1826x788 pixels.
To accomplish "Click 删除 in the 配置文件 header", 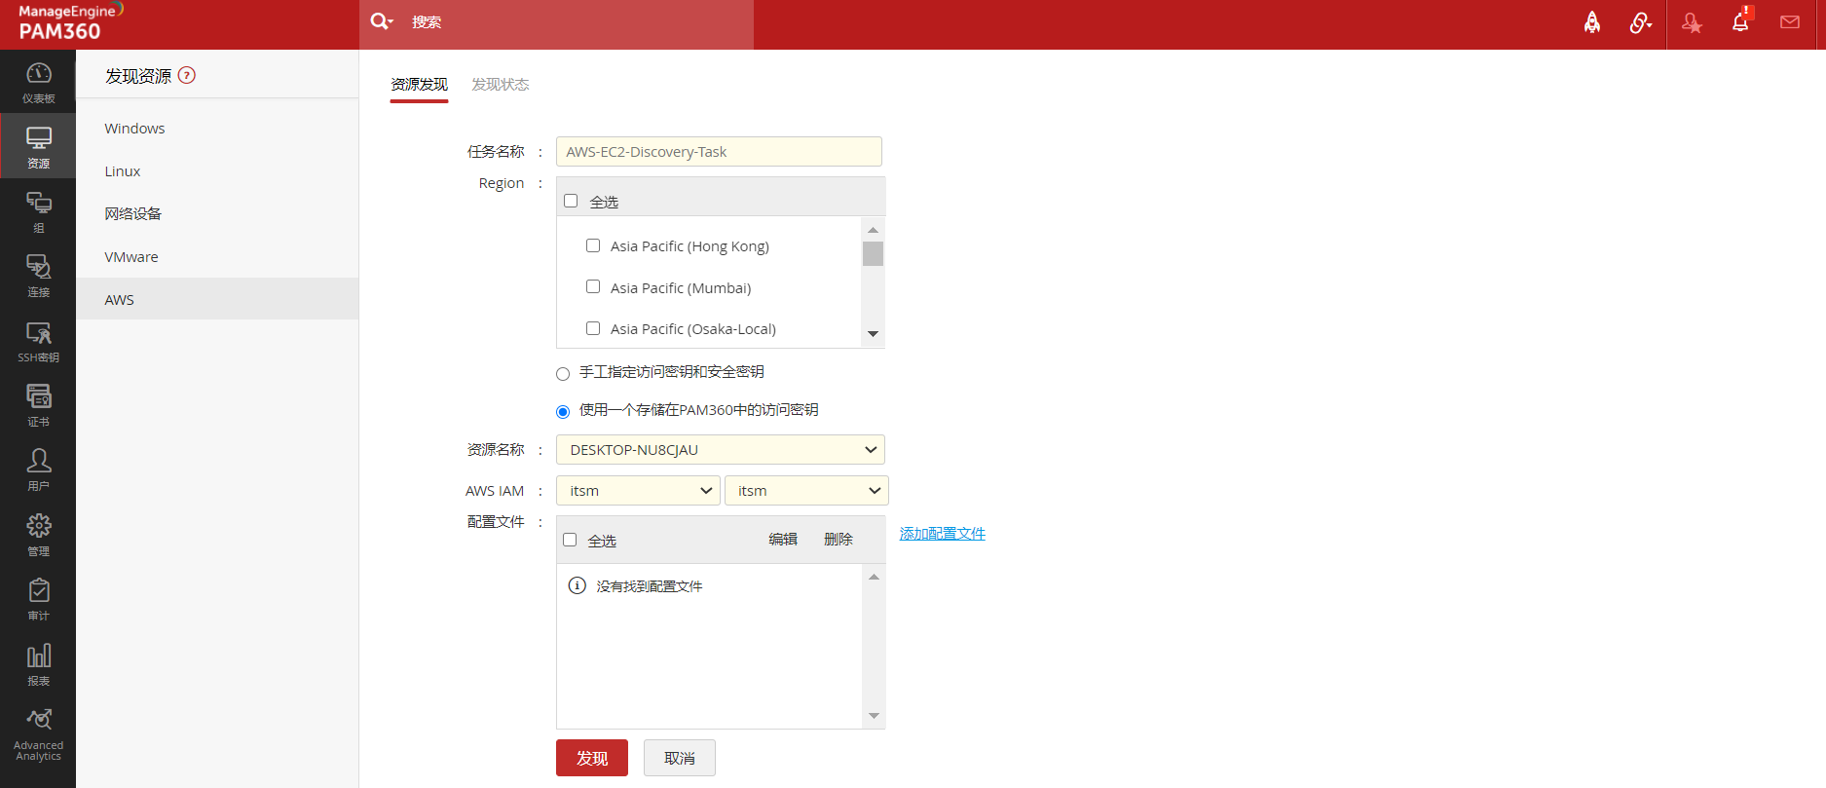I will pyautogui.click(x=838, y=540).
